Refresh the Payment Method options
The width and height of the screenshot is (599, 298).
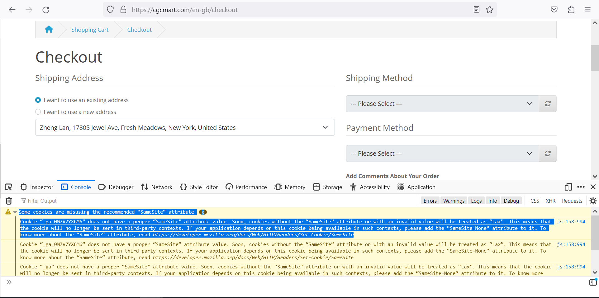tap(548, 154)
